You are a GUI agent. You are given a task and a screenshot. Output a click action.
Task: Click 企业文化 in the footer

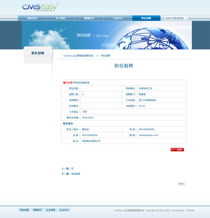(64, 210)
